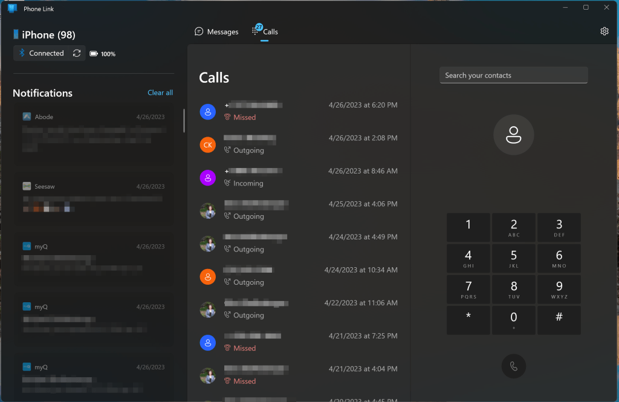Click the orange CK contact avatar
Image resolution: width=619 pixels, height=402 pixels.
pyautogui.click(x=207, y=144)
